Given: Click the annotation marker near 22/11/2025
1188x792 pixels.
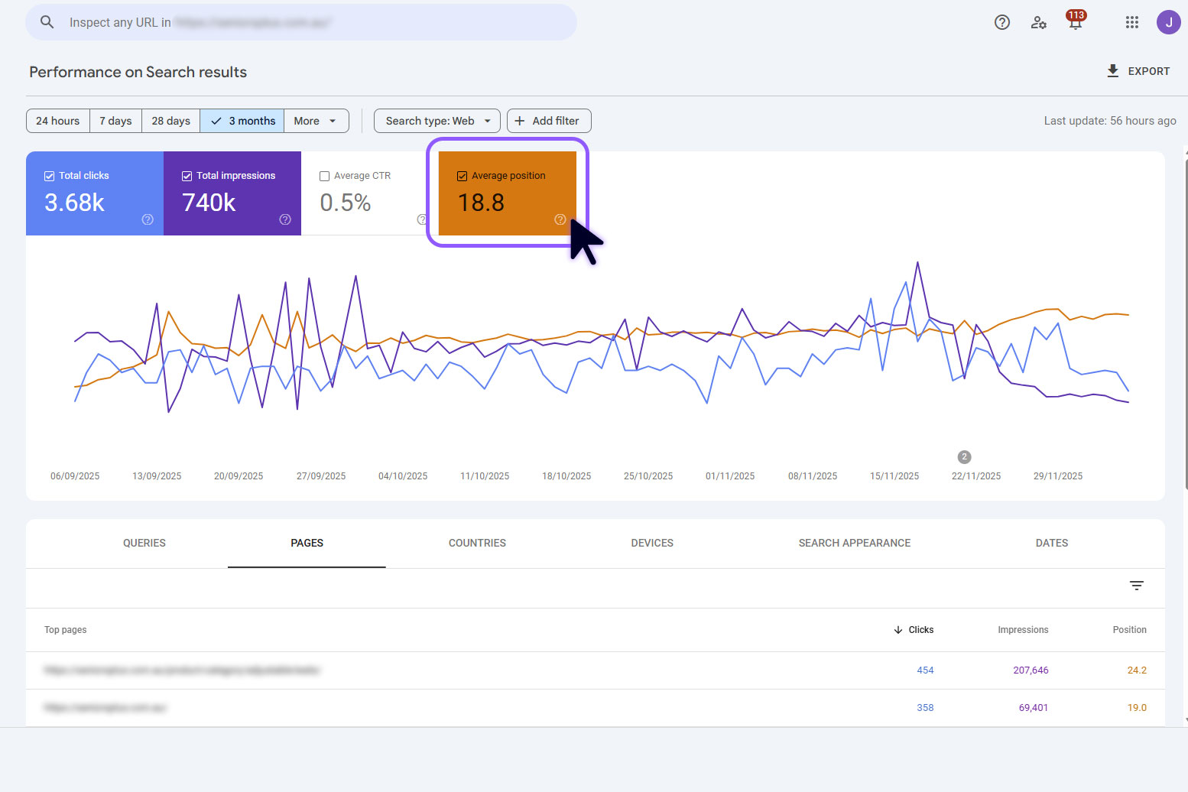Looking at the screenshot, I should click(x=964, y=456).
